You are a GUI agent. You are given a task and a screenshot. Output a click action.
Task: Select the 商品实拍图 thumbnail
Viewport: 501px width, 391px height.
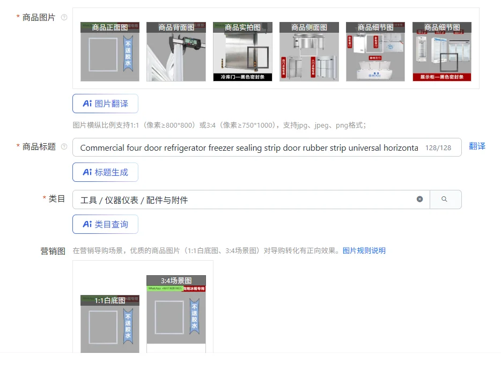pyautogui.click(x=242, y=51)
